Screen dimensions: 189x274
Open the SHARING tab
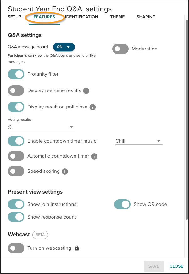[x=146, y=17]
